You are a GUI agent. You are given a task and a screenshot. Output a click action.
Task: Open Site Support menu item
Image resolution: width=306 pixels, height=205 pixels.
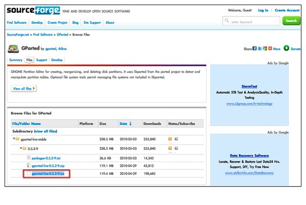[92, 22]
